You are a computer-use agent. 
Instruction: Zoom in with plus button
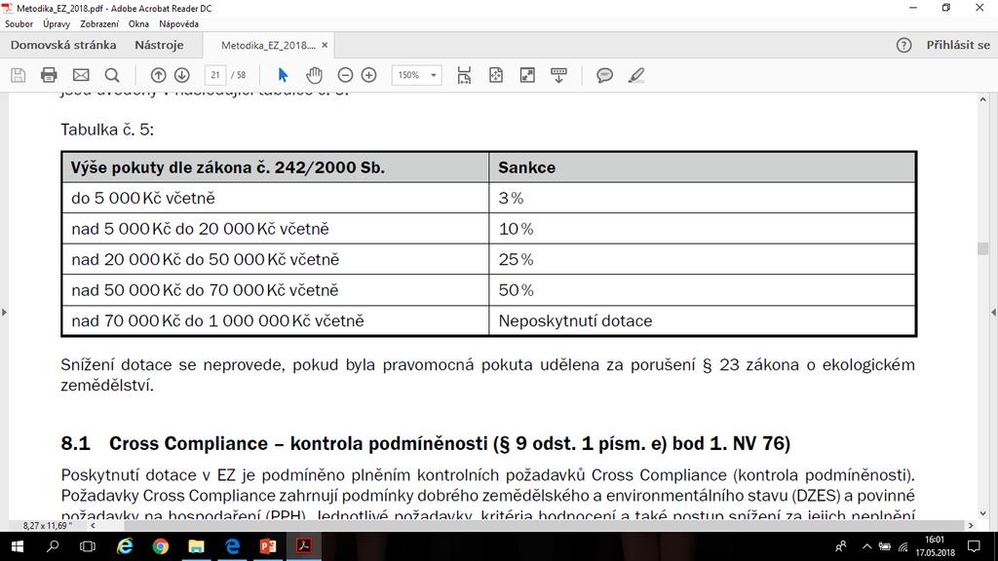[x=368, y=75]
